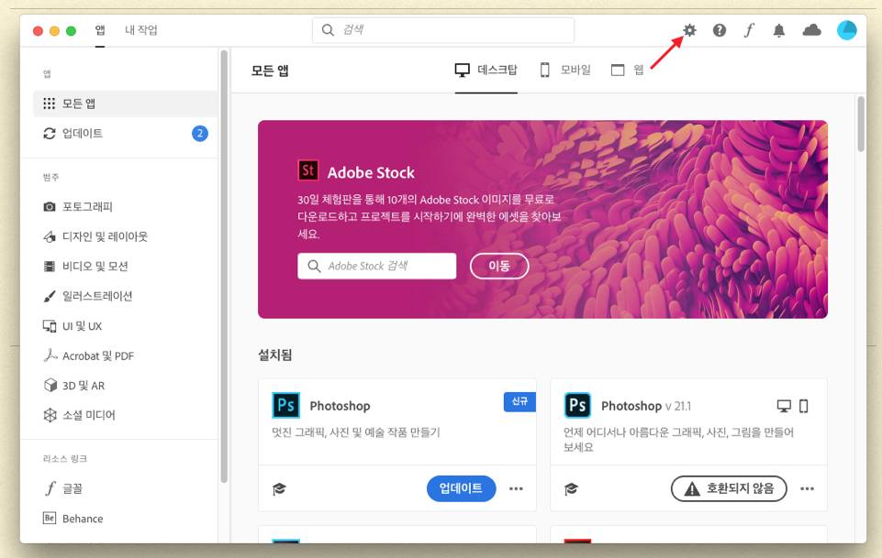Check cloud sync status icon
Screen dimensions: 882x558
pos(811,30)
